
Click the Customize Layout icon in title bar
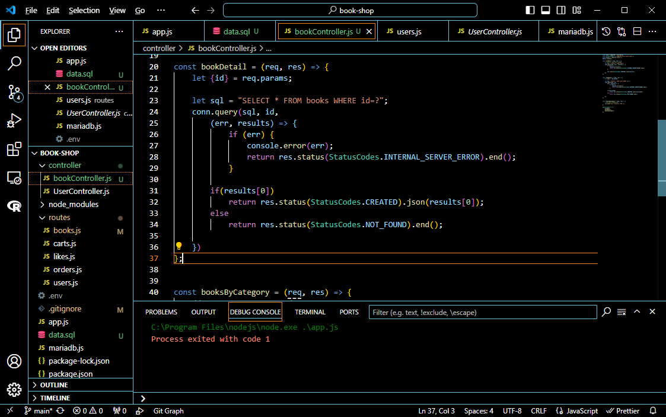tap(576, 10)
